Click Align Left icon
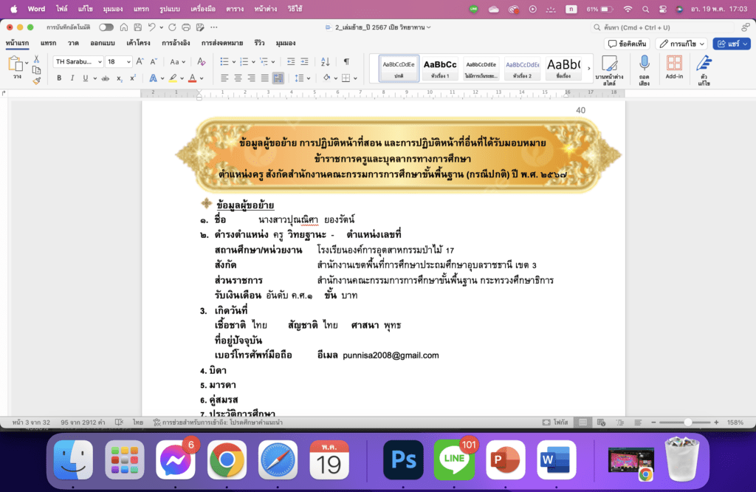 click(x=224, y=78)
